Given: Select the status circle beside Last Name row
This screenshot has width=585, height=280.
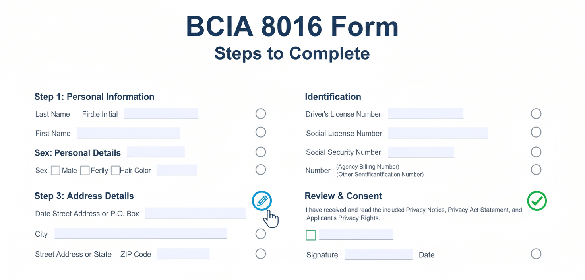Looking at the screenshot, I should point(261,114).
